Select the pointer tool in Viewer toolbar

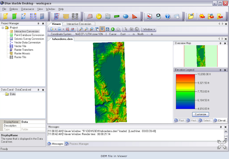(x=126, y=29)
